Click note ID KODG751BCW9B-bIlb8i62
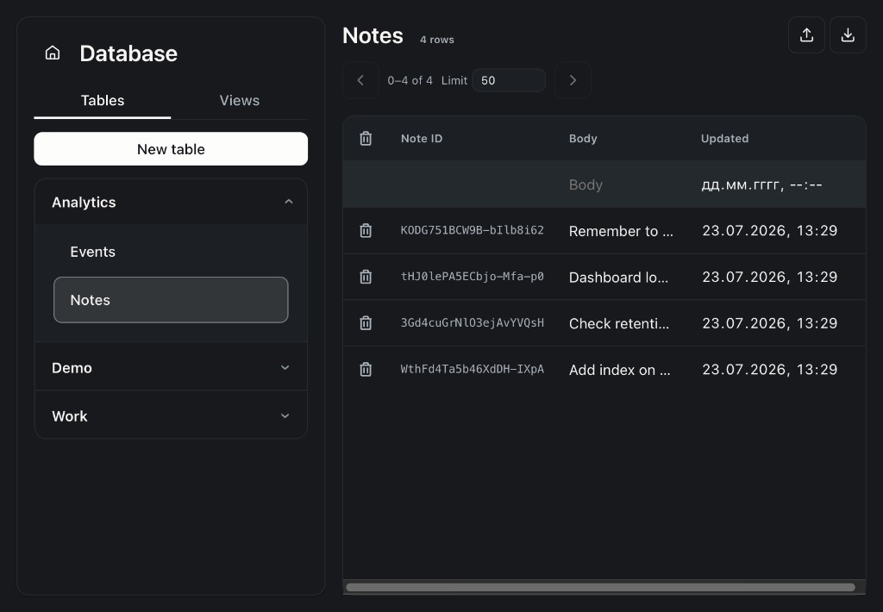 472,230
